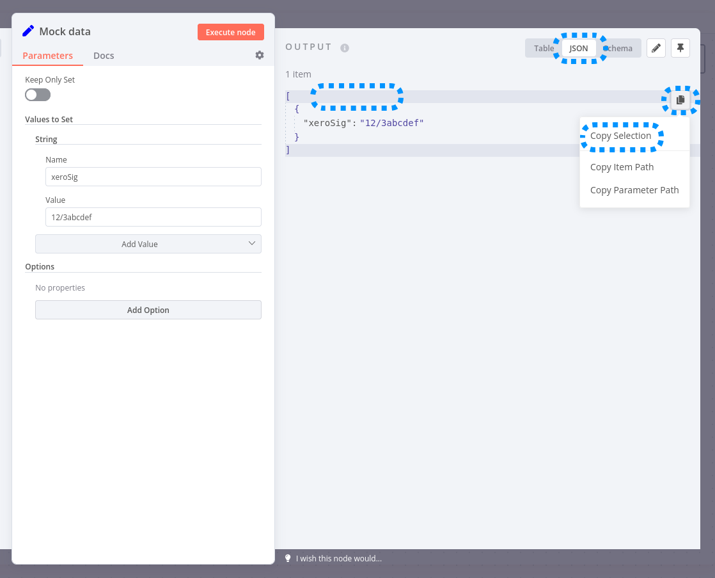Click the "12/3abcdef" value in JSON output
The height and width of the screenshot is (578, 715).
391,123
